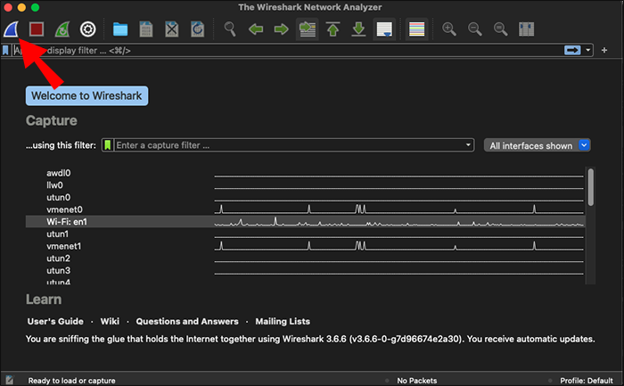Open the display filter bookmark menu
The width and height of the screenshot is (624, 386).
(x=5, y=51)
